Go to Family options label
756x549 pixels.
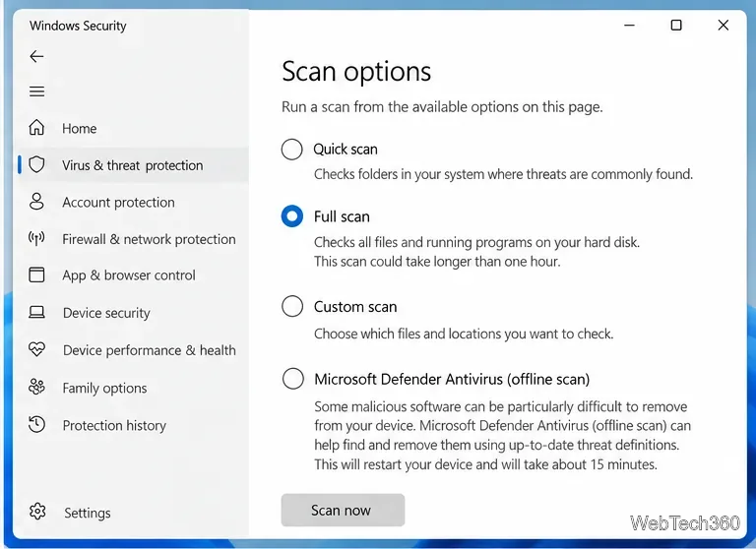coord(104,388)
